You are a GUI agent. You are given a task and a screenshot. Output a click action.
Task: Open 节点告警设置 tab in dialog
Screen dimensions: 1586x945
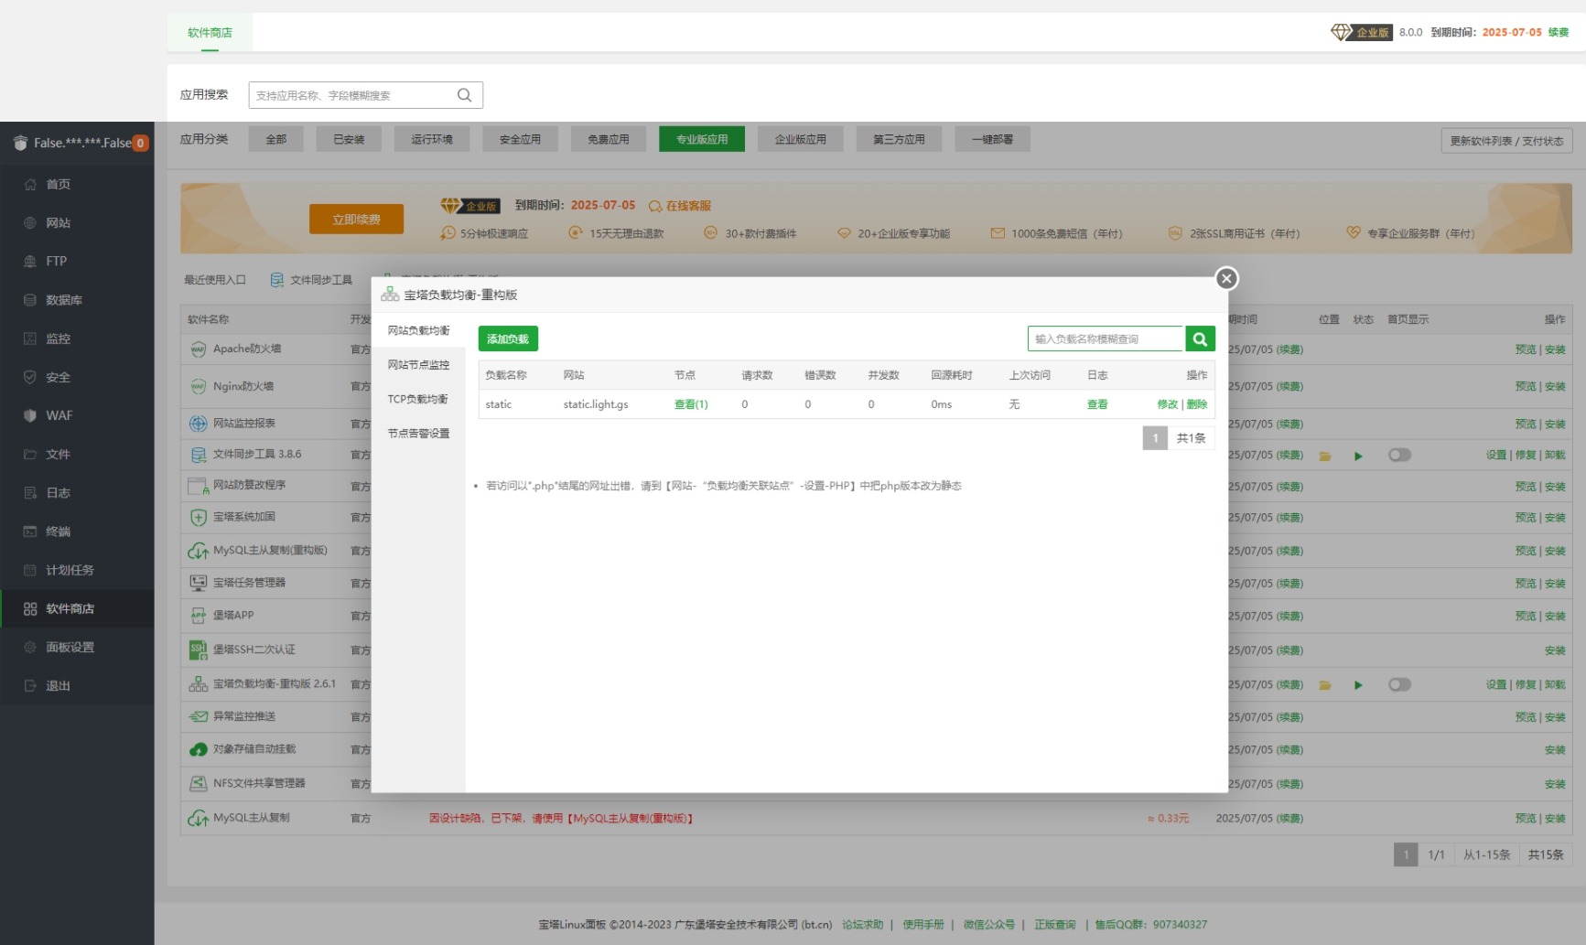(x=418, y=434)
